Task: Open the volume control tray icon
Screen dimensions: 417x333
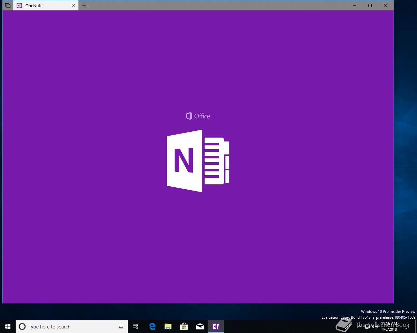Action: point(375,326)
